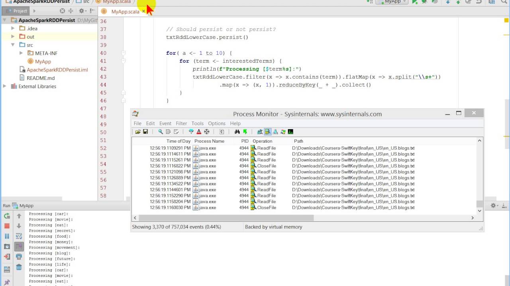Screen dimensions: 510x286
Task: Click Dump Threads camera icon
Action: [x=7, y=246]
